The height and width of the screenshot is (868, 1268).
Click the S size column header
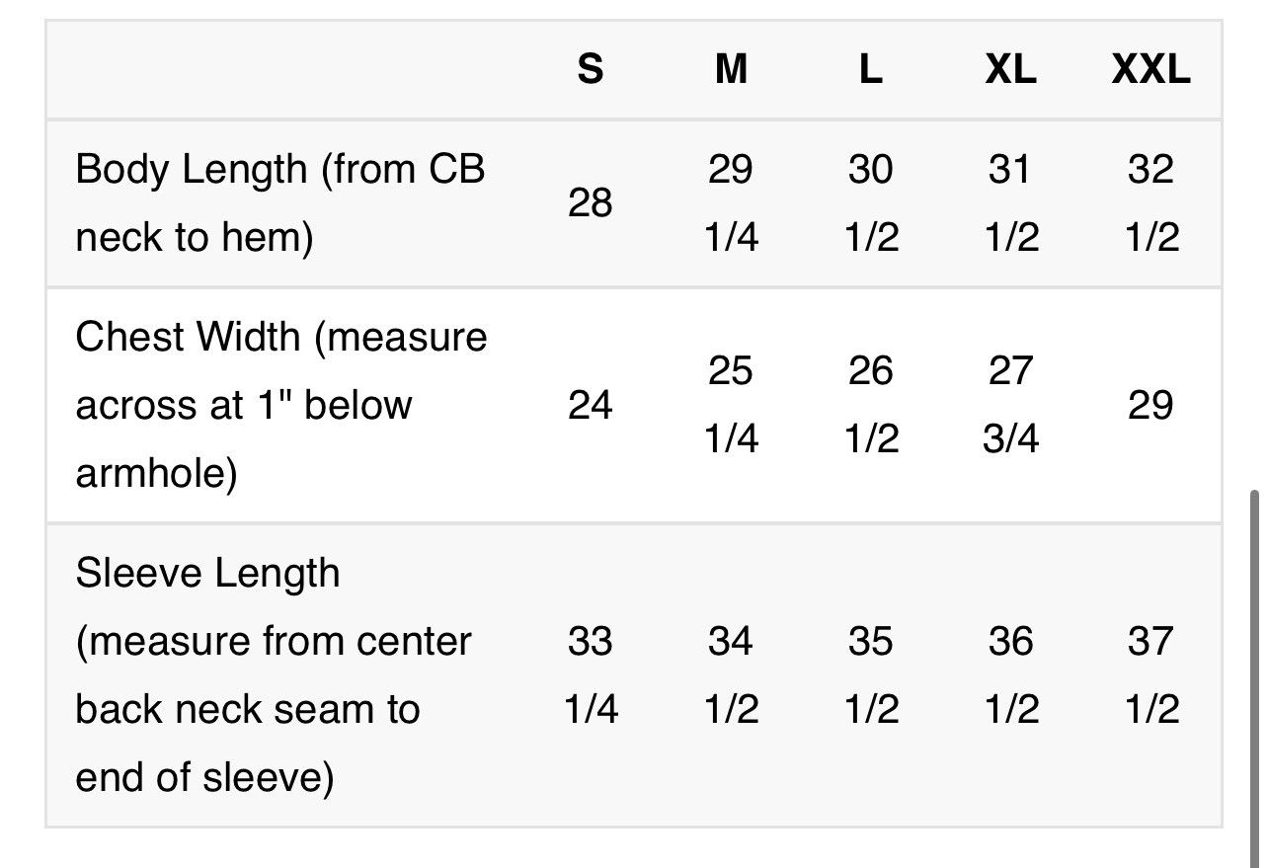[x=590, y=70]
